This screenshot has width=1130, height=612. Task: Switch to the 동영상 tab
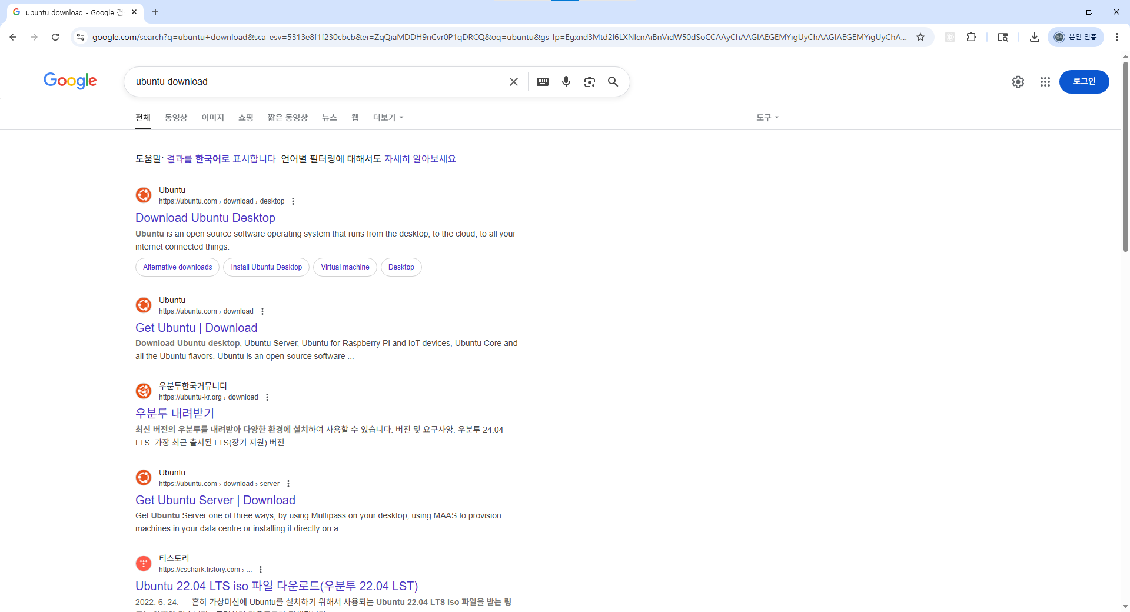176,118
